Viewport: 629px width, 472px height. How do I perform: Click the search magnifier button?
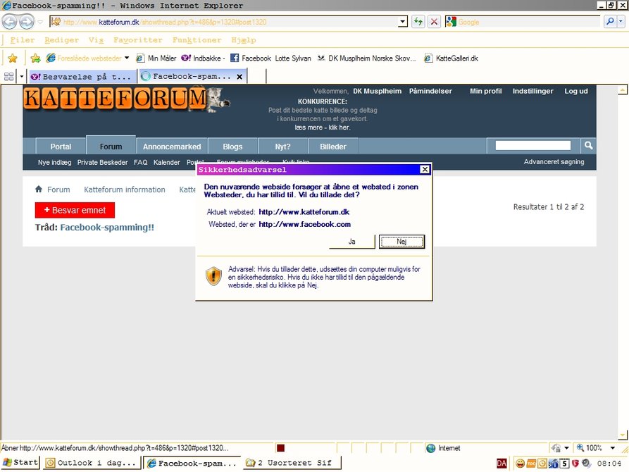[x=610, y=22]
